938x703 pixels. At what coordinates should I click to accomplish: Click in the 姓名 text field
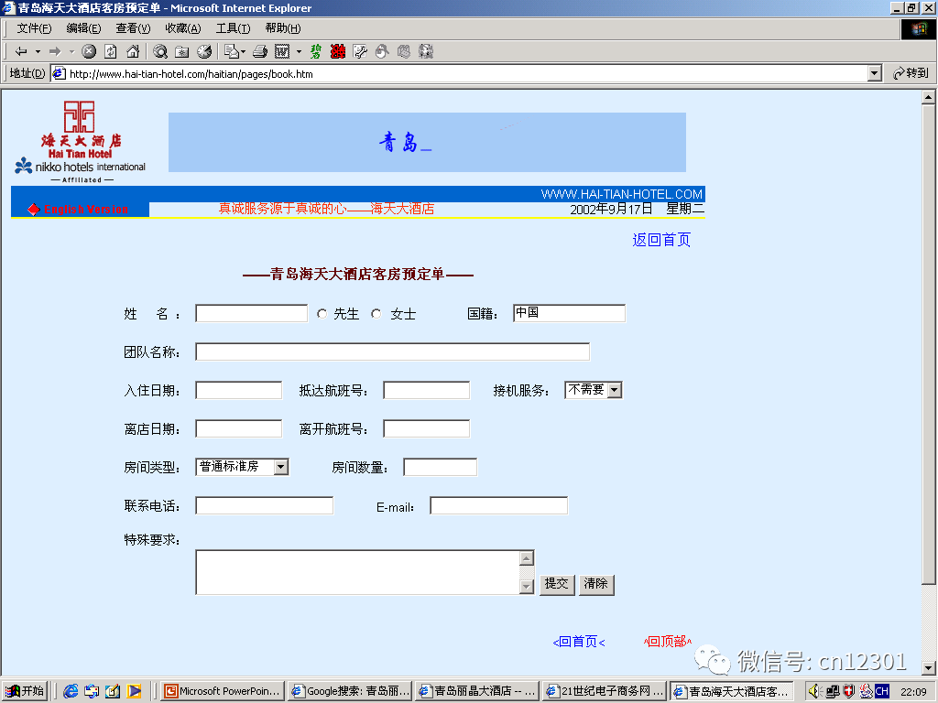click(x=251, y=314)
